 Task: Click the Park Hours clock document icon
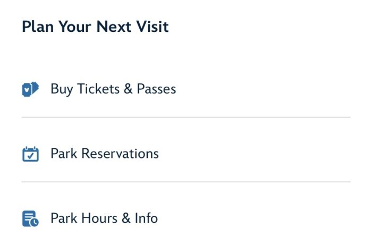click(30, 219)
